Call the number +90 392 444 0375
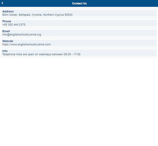This screenshot has height=146, width=158. click(14, 25)
